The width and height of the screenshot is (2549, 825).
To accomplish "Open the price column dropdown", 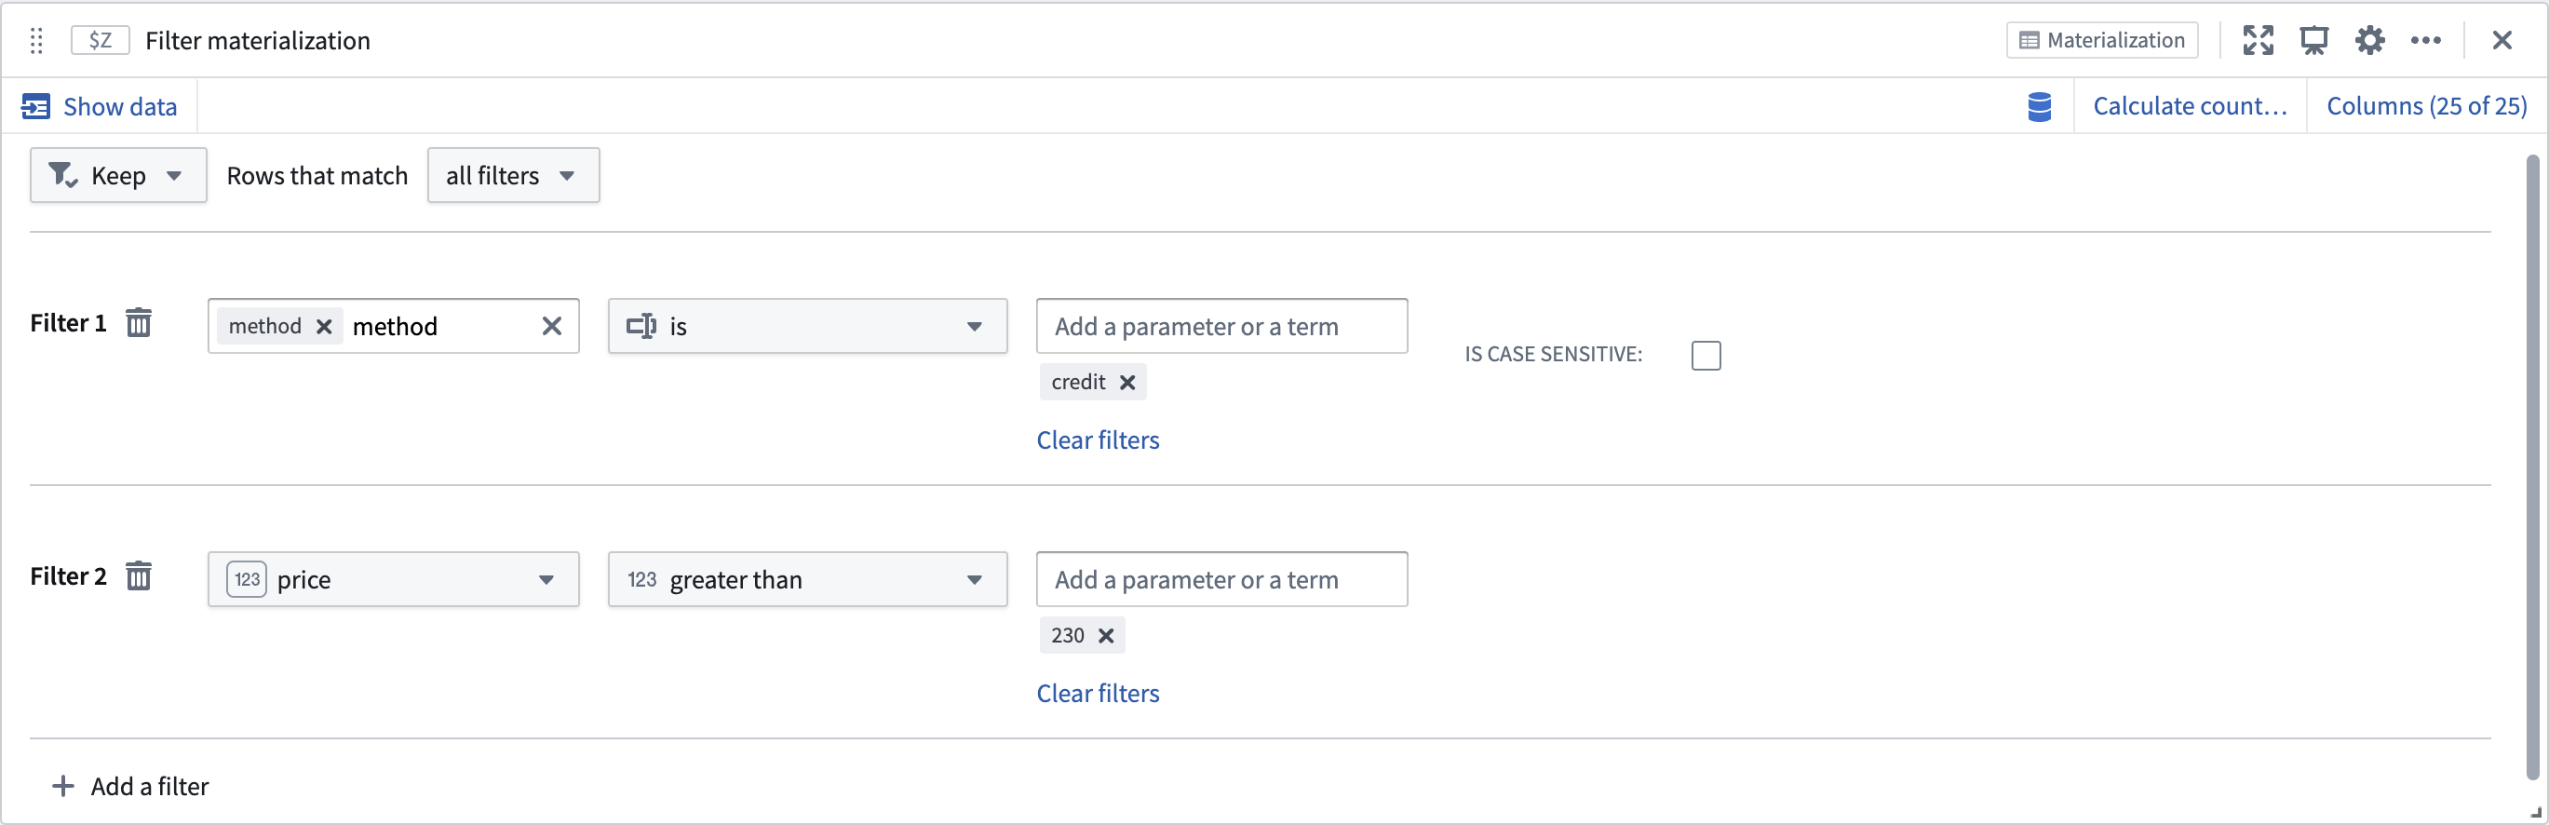I will pyautogui.click(x=394, y=580).
